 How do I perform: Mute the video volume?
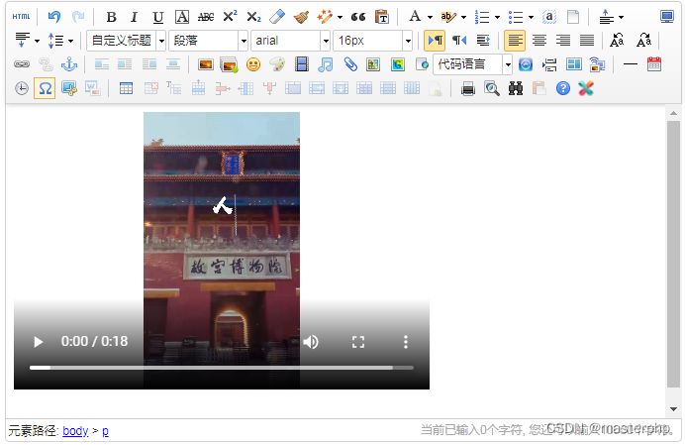pos(311,342)
